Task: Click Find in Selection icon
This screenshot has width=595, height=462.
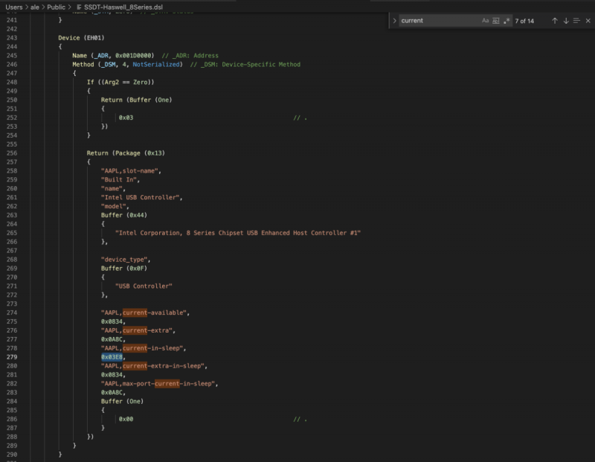Action: tap(576, 21)
